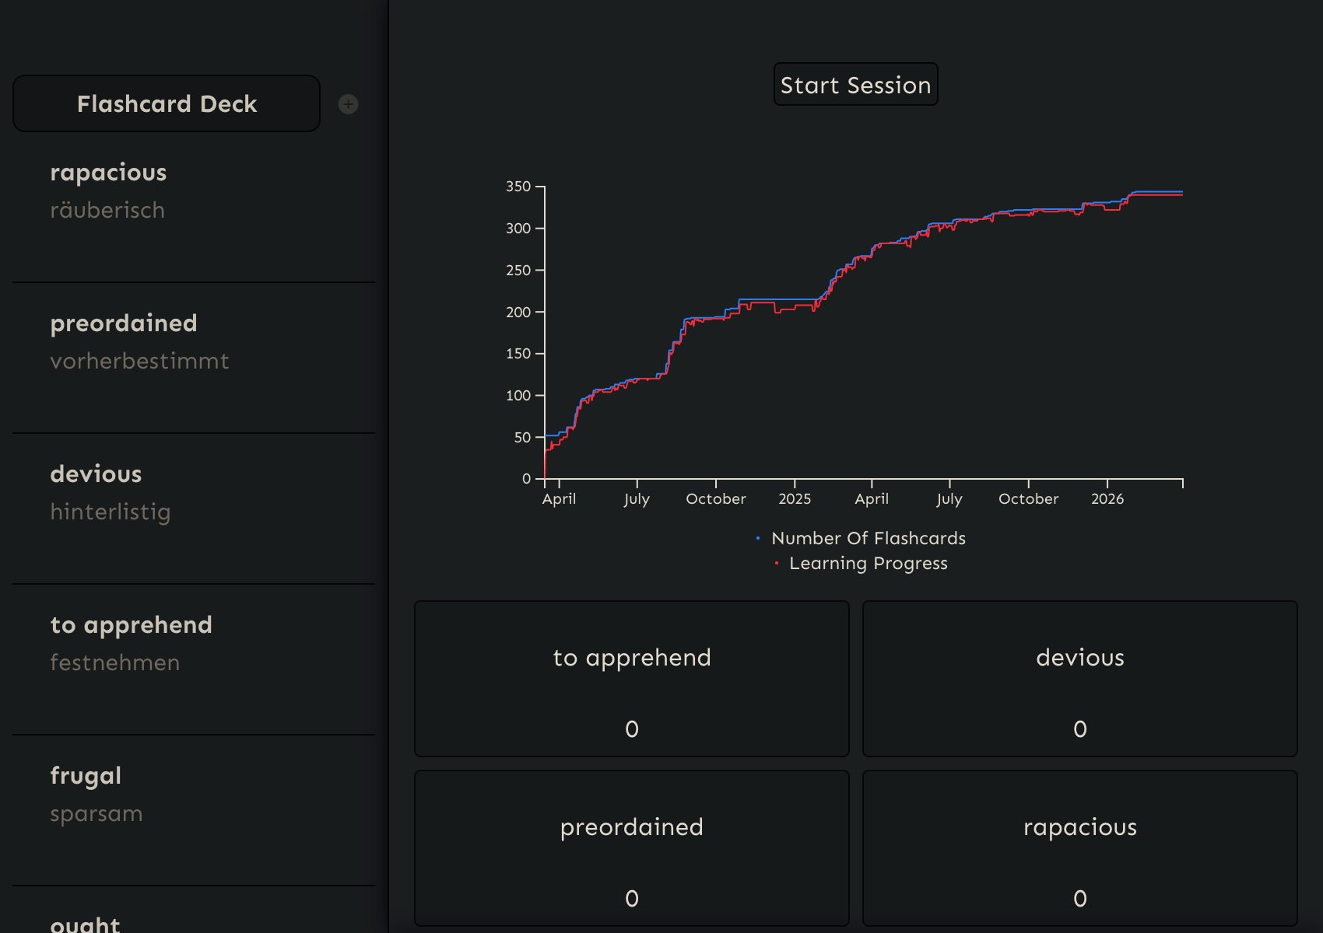Open the rapacious card tile
1323x933 pixels.
click(1080, 848)
